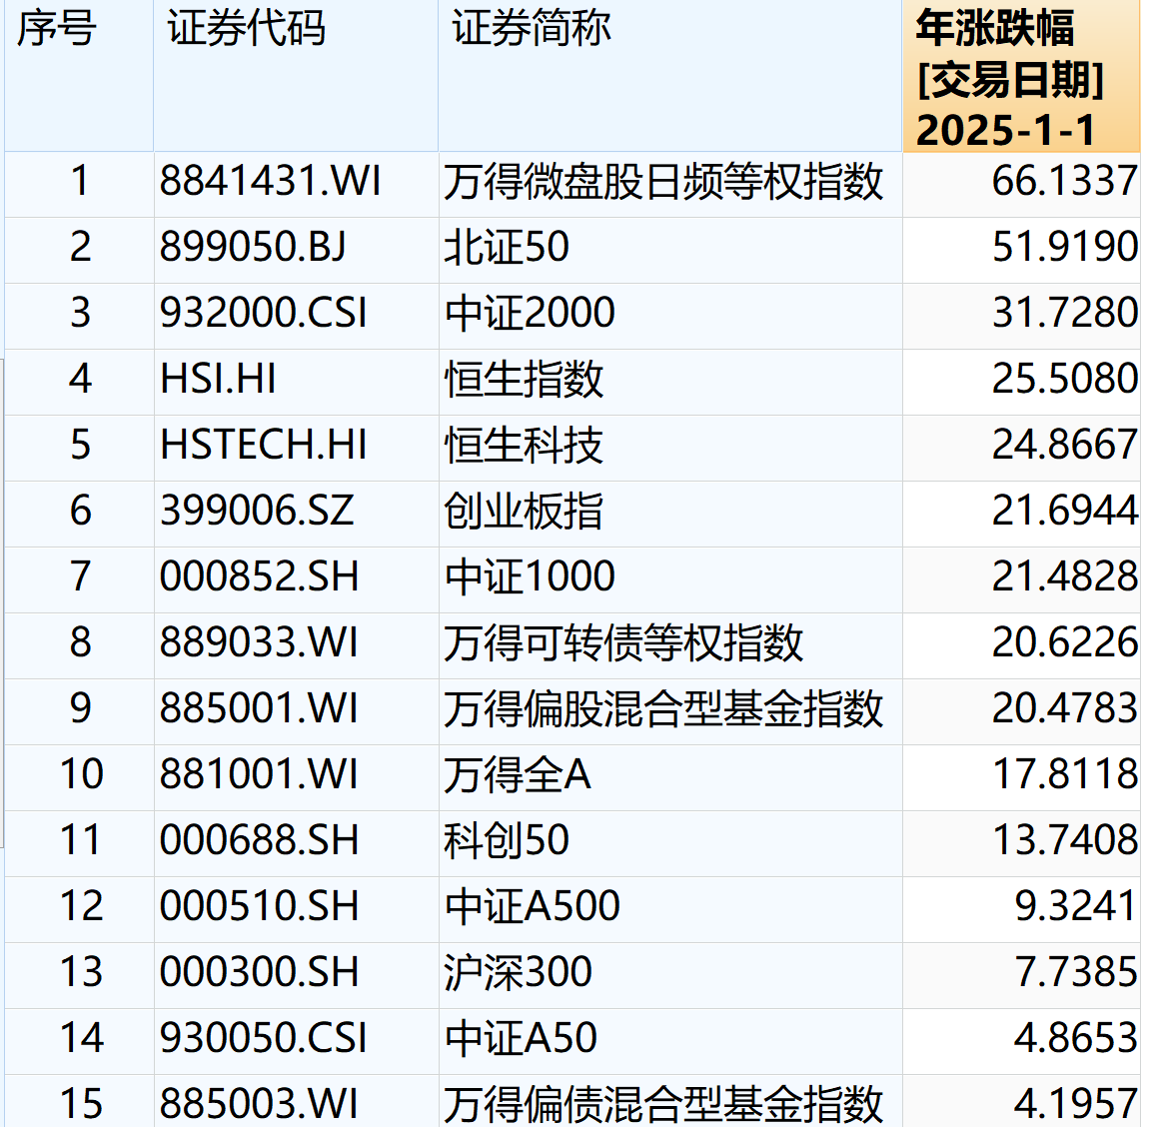
Task: Select code cell 899050.BJ
Action: click(296, 251)
